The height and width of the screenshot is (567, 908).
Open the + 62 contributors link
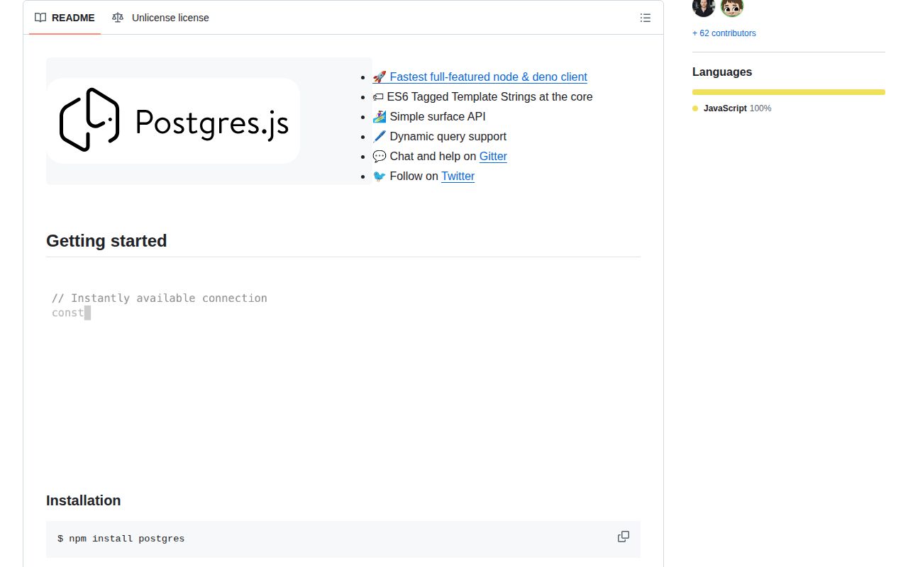tap(724, 33)
